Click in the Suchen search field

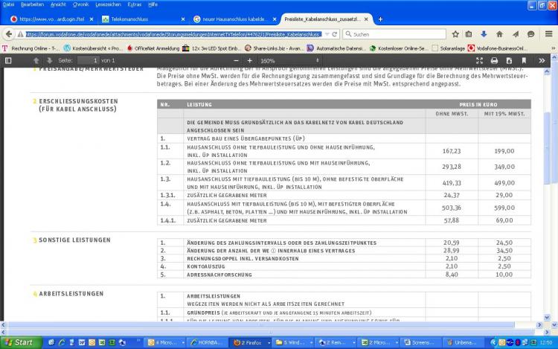click(394, 34)
